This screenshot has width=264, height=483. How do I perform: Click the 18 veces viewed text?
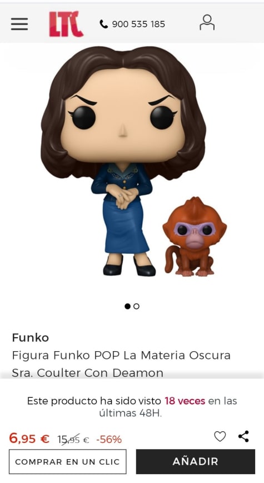(185, 401)
